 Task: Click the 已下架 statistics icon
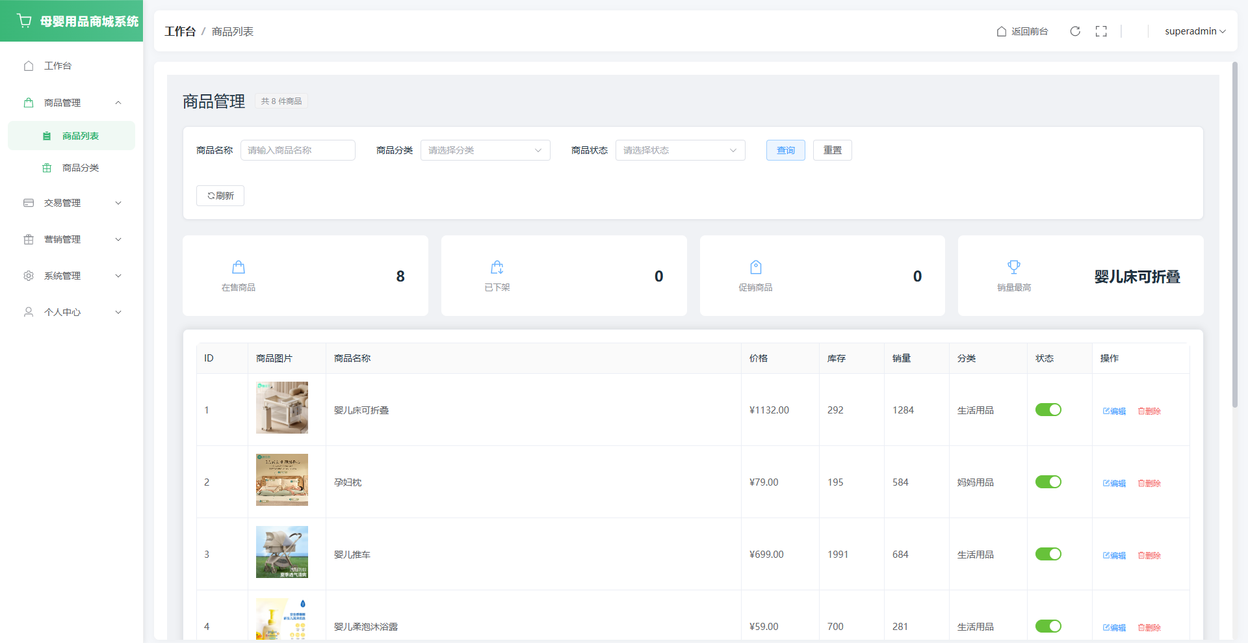497,267
